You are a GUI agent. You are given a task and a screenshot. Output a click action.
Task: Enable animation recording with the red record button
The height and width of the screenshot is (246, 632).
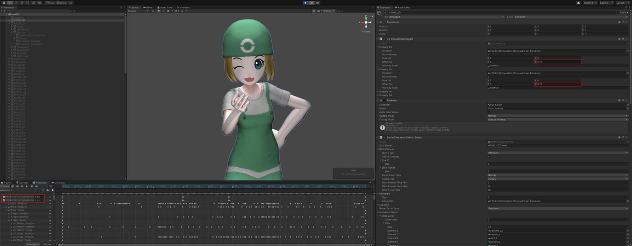(x=13, y=186)
